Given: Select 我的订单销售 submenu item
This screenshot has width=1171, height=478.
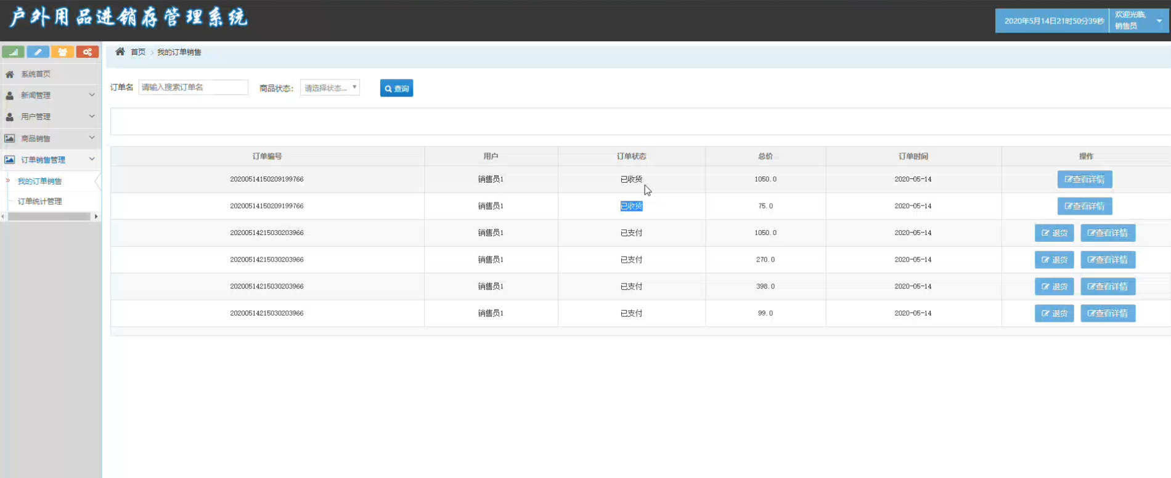Looking at the screenshot, I should tap(39, 181).
